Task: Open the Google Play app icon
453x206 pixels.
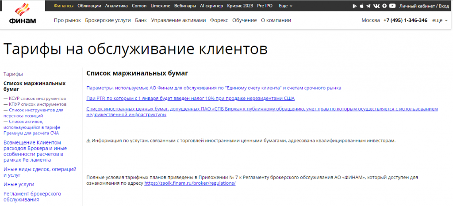Action: (355, 6)
